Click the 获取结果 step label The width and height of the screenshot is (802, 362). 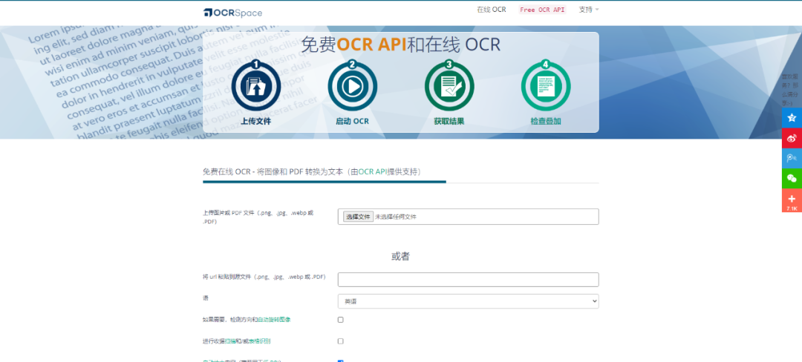[449, 122]
